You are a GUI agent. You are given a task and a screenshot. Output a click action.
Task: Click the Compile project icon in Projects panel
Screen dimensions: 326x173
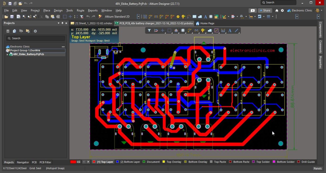pos(15,31)
